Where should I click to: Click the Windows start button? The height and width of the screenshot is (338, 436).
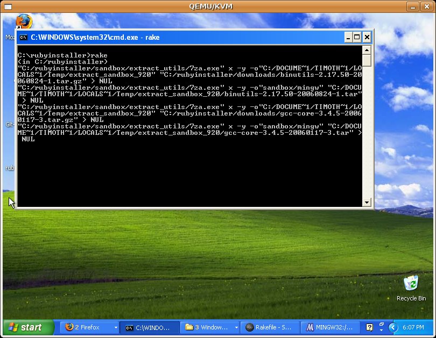click(x=29, y=327)
